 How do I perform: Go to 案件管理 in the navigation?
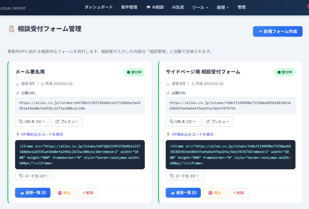129,7
